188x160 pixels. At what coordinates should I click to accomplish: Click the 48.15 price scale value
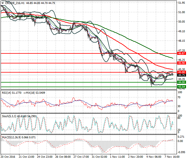point(182,41)
